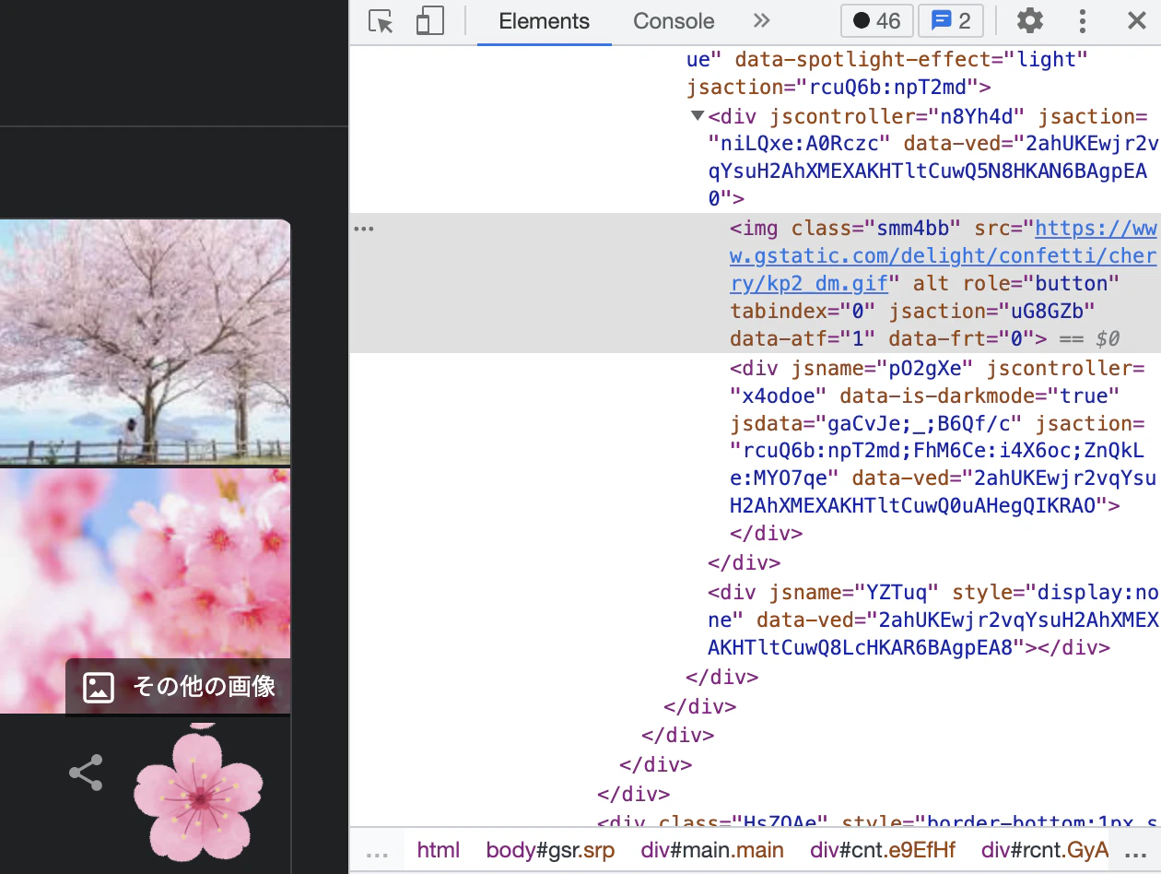Open the pink blossoms close-up thumbnail

(x=145, y=591)
